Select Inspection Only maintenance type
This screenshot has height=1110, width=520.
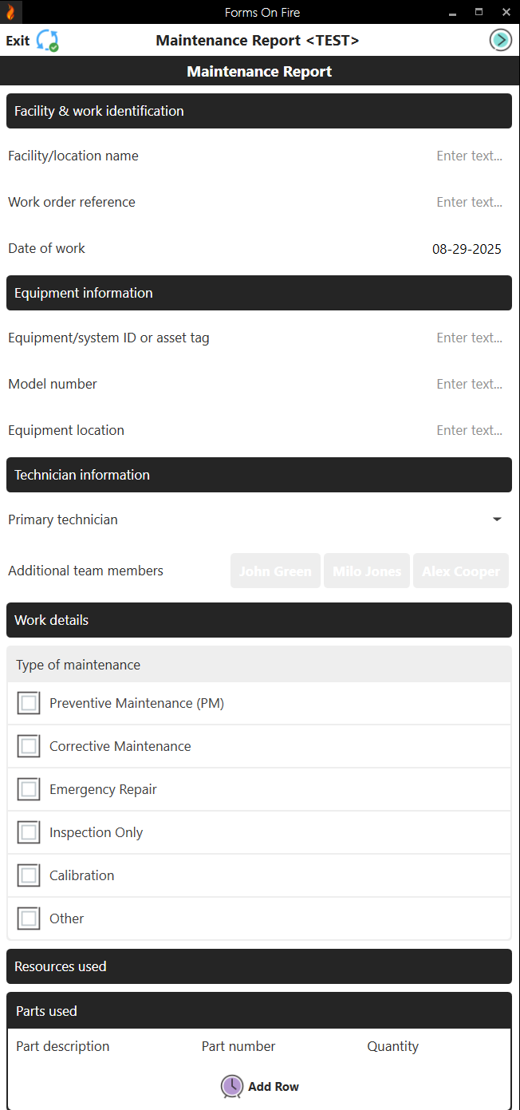(x=28, y=832)
